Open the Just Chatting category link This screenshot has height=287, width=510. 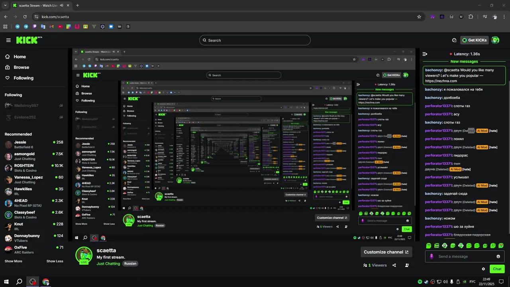(108, 263)
